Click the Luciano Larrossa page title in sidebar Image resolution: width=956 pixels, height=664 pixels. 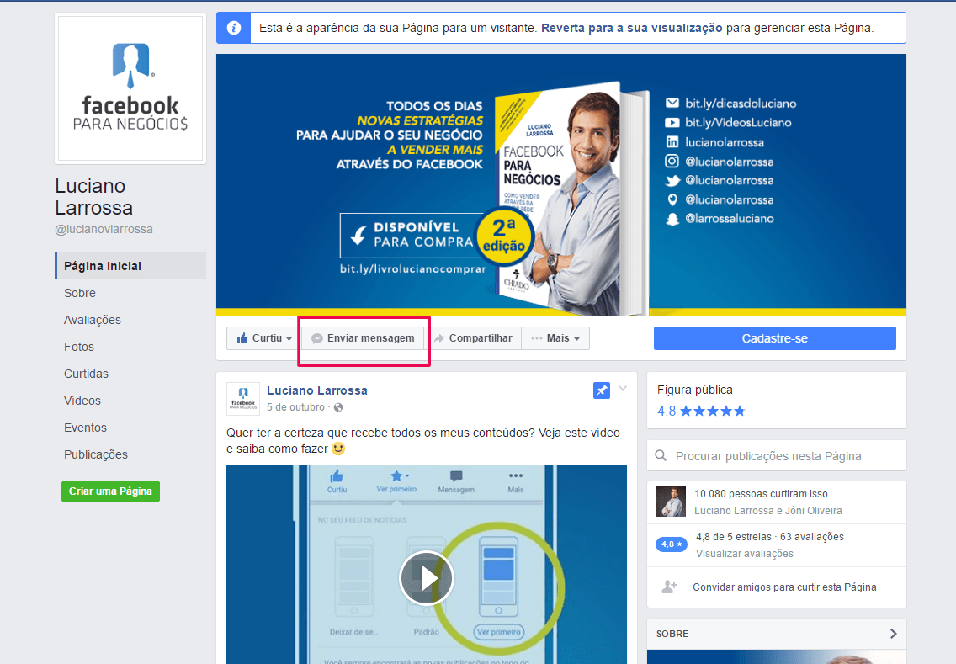click(x=94, y=197)
